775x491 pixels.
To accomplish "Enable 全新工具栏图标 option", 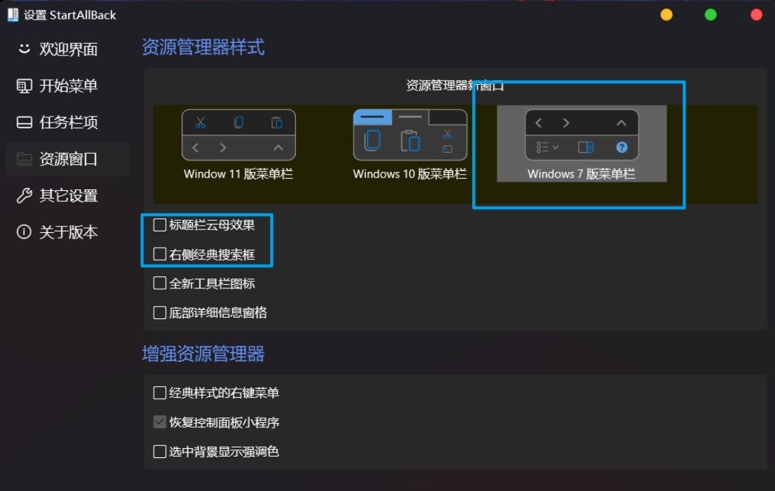I will (x=159, y=283).
